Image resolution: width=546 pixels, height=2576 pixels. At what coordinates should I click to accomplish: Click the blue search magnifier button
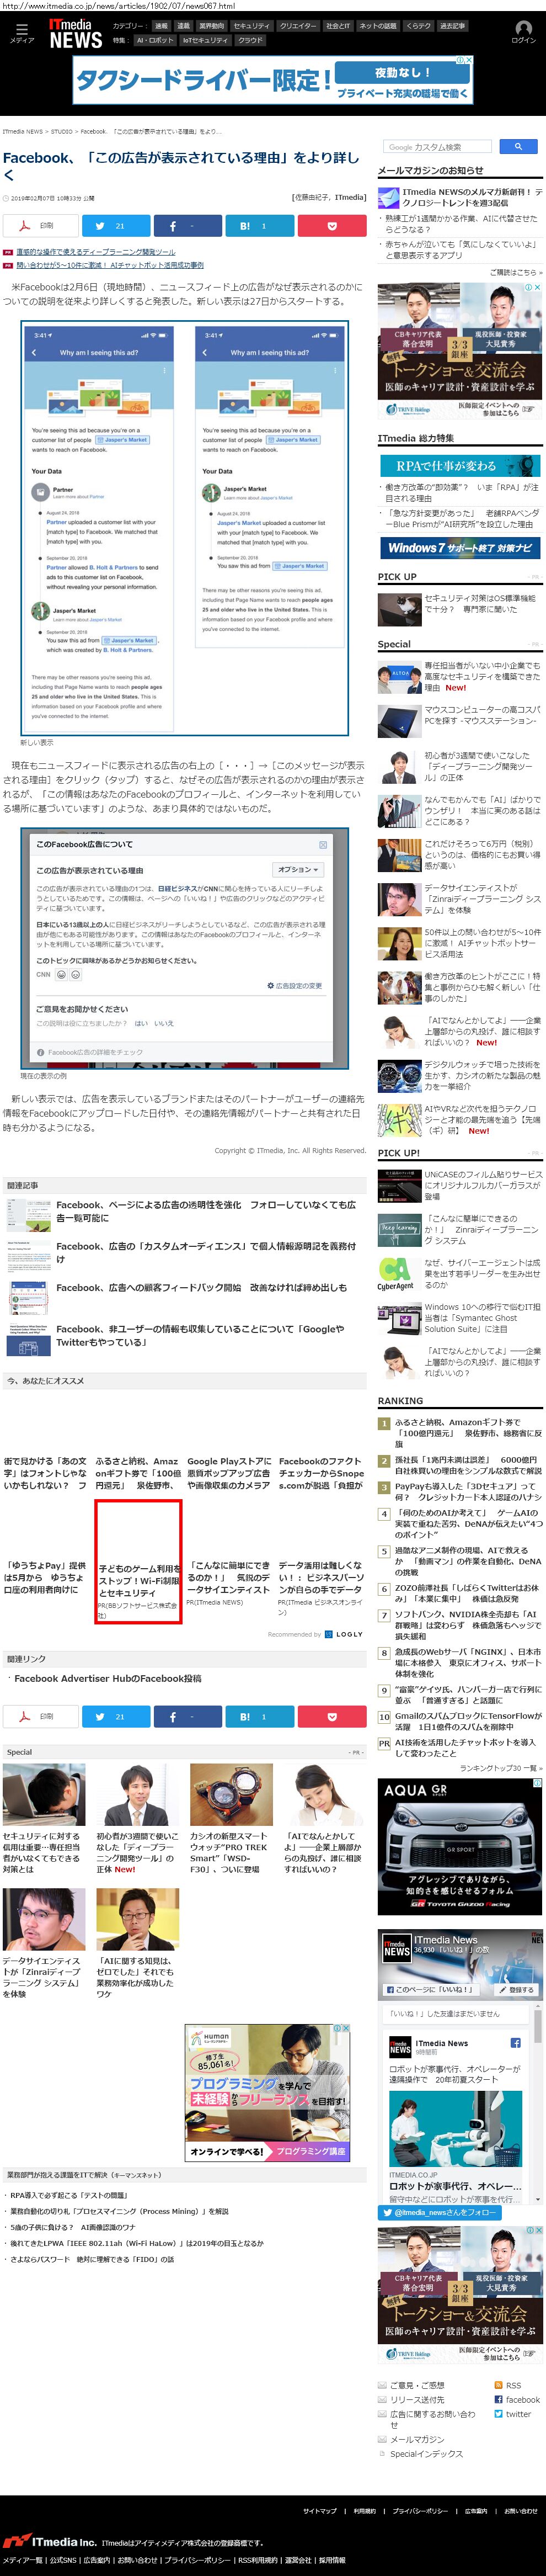[518, 146]
